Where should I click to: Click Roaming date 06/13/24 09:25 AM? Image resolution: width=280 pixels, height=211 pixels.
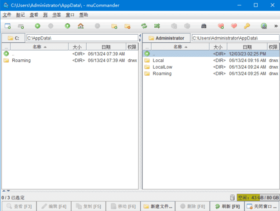pyautogui.click(x=247, y=73)
